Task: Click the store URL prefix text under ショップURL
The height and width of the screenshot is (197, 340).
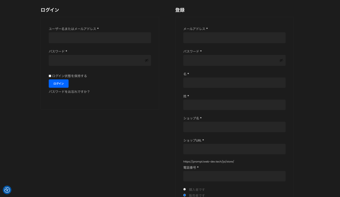Action: click(x=209, y=161)
